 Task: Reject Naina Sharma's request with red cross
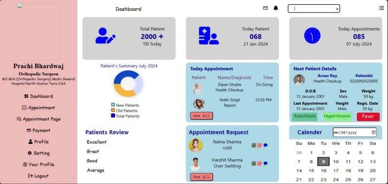(259, 145)
